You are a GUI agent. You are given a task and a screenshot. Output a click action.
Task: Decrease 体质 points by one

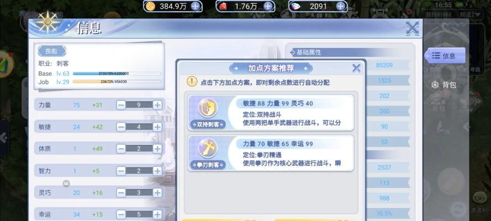pos(121,149)
